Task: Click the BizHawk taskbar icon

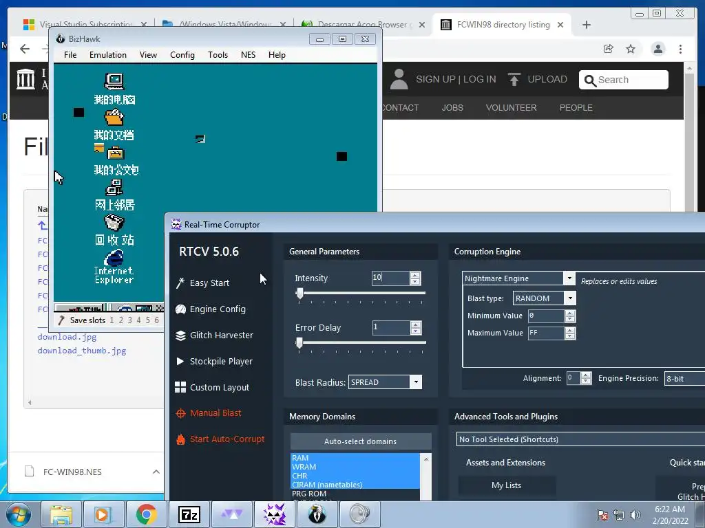Action: point(317,514)
